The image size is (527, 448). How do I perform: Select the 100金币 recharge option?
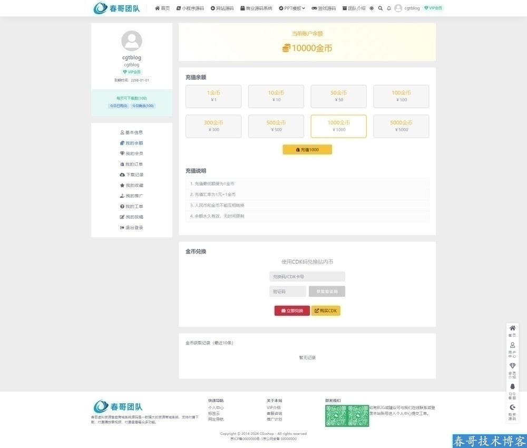click(401, 96)
